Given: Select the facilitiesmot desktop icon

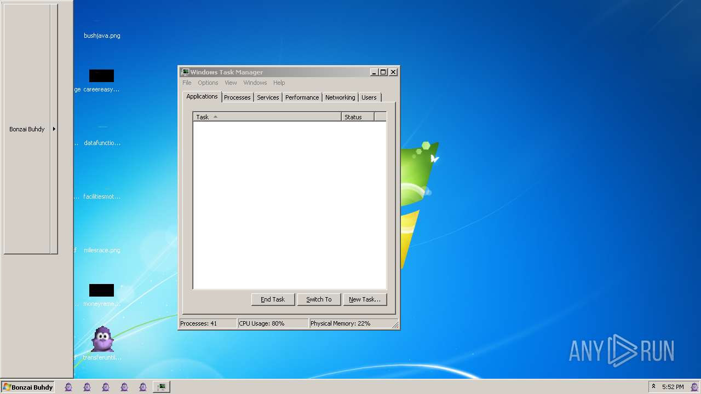Looking at the screenshot, I should pos(102,196).
